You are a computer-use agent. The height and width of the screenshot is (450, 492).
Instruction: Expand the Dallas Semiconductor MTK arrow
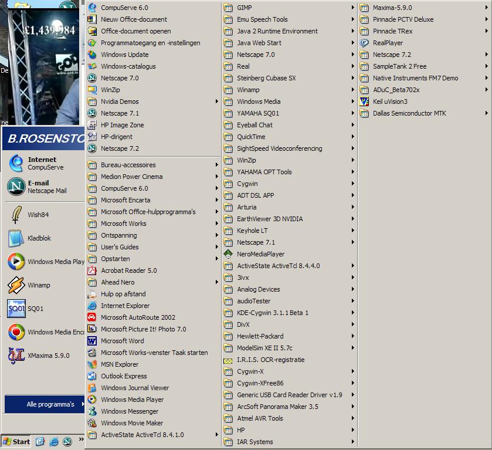(x=486, y=113)
